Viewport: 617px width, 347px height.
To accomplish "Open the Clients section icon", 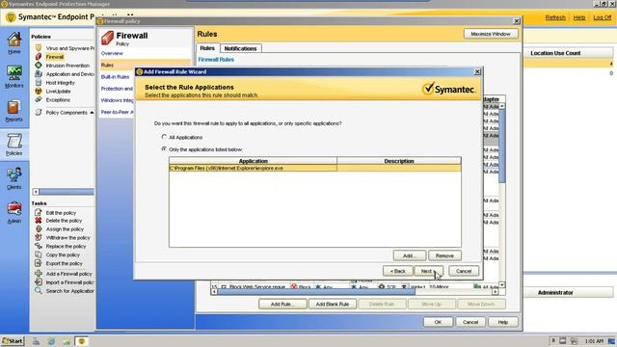I will point(14,175).
